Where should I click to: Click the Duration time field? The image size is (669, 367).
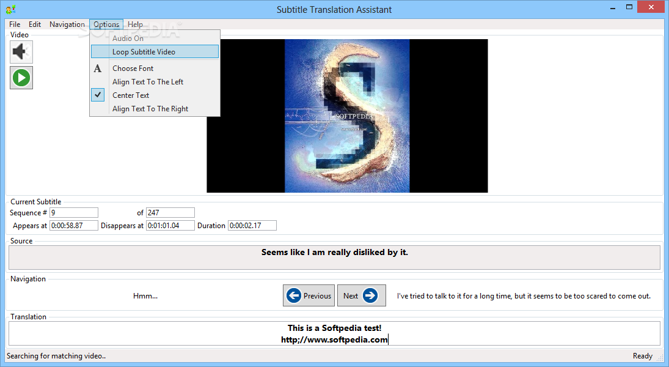[252, 226]
